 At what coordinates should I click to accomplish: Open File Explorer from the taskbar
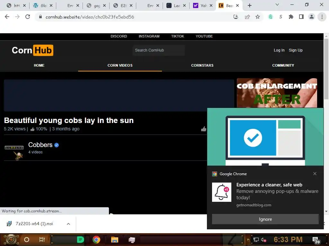[x=115, y=240]
